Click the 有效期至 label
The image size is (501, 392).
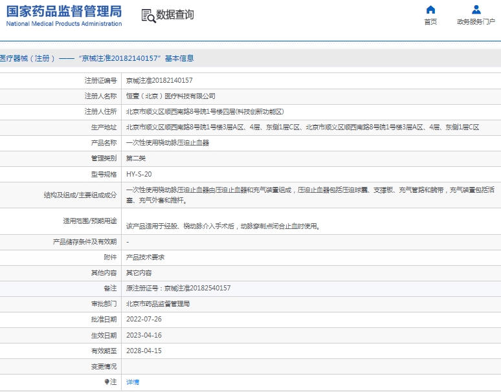point(104,351)
